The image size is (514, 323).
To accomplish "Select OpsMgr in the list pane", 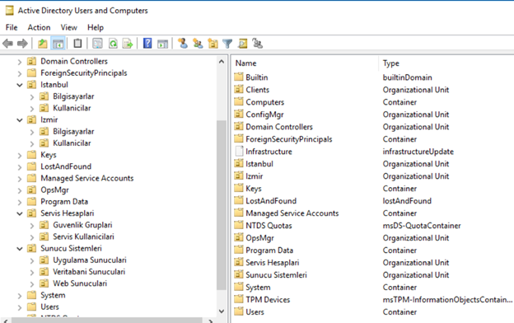I will tap(259, 238).
